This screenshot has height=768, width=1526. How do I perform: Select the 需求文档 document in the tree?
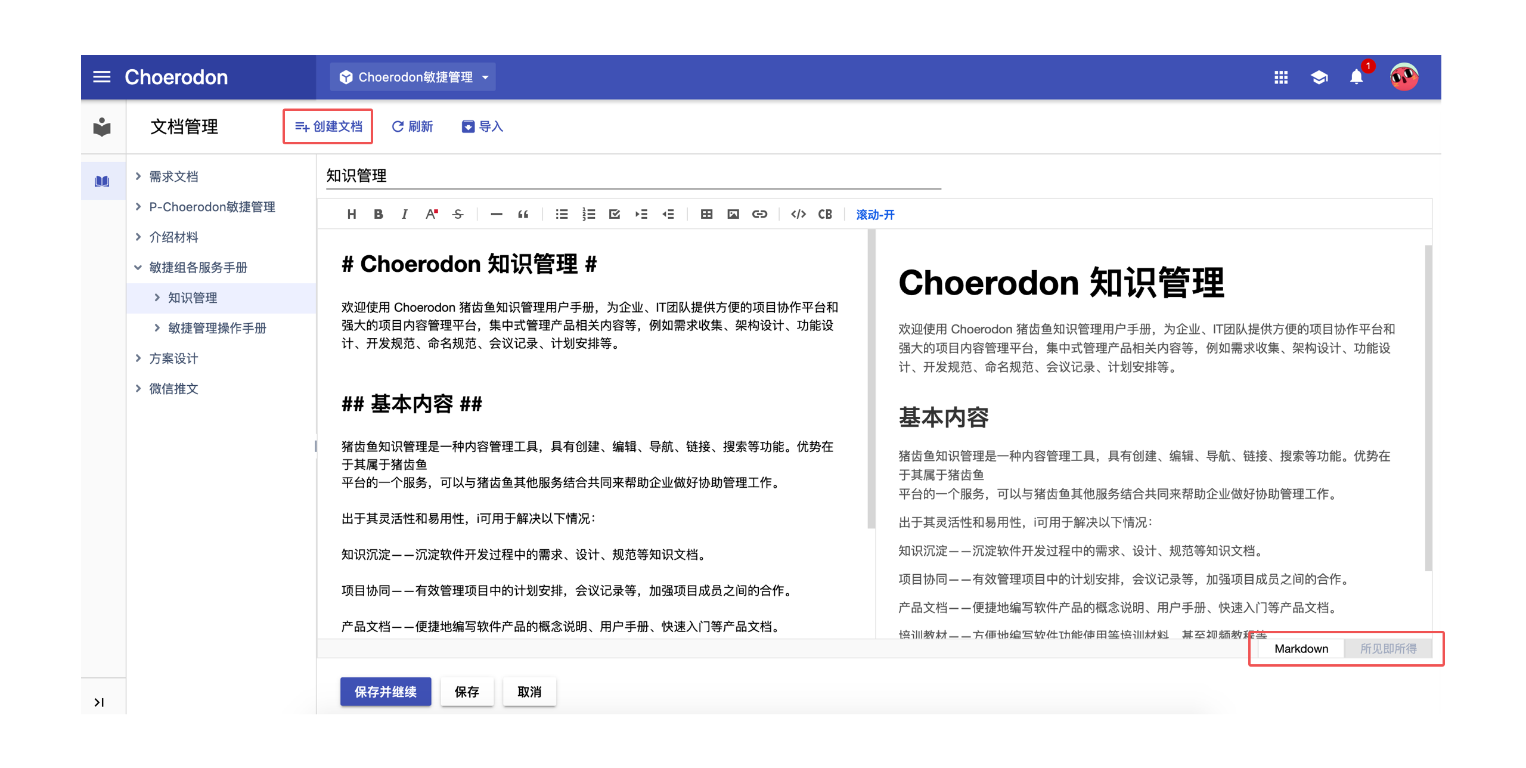point(173,176)
